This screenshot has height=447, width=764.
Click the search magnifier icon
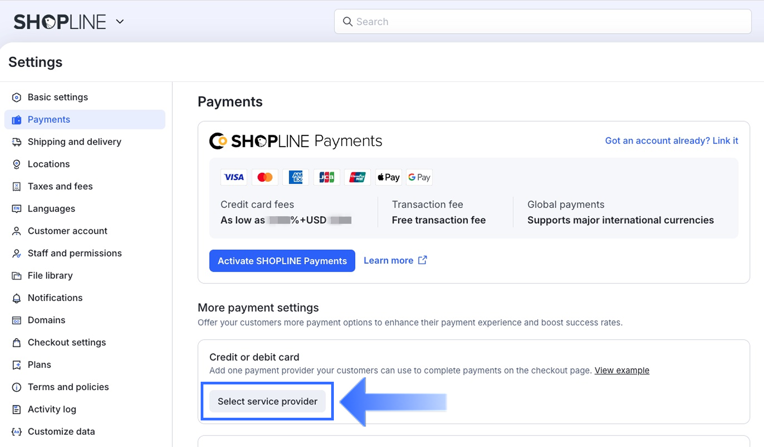point(347,22)
